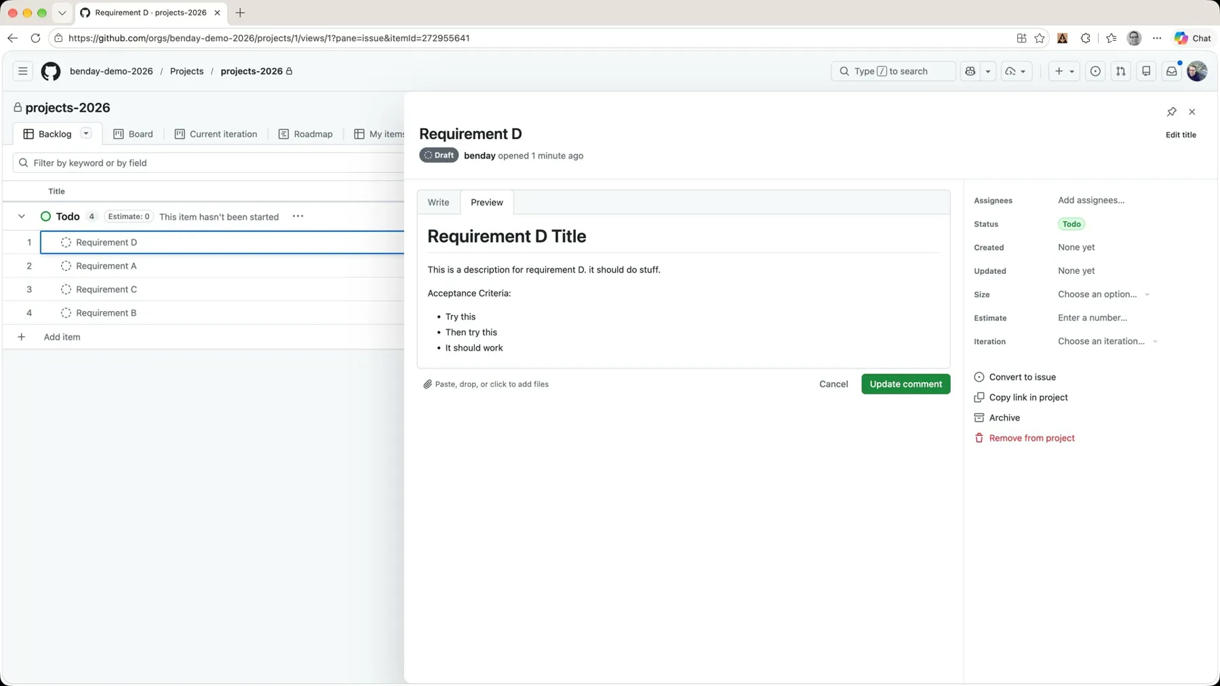Bookmark this page with the star icon
Viewport: 1220px width, 686px height.
pyautogui.click(x=1040, y=38)
